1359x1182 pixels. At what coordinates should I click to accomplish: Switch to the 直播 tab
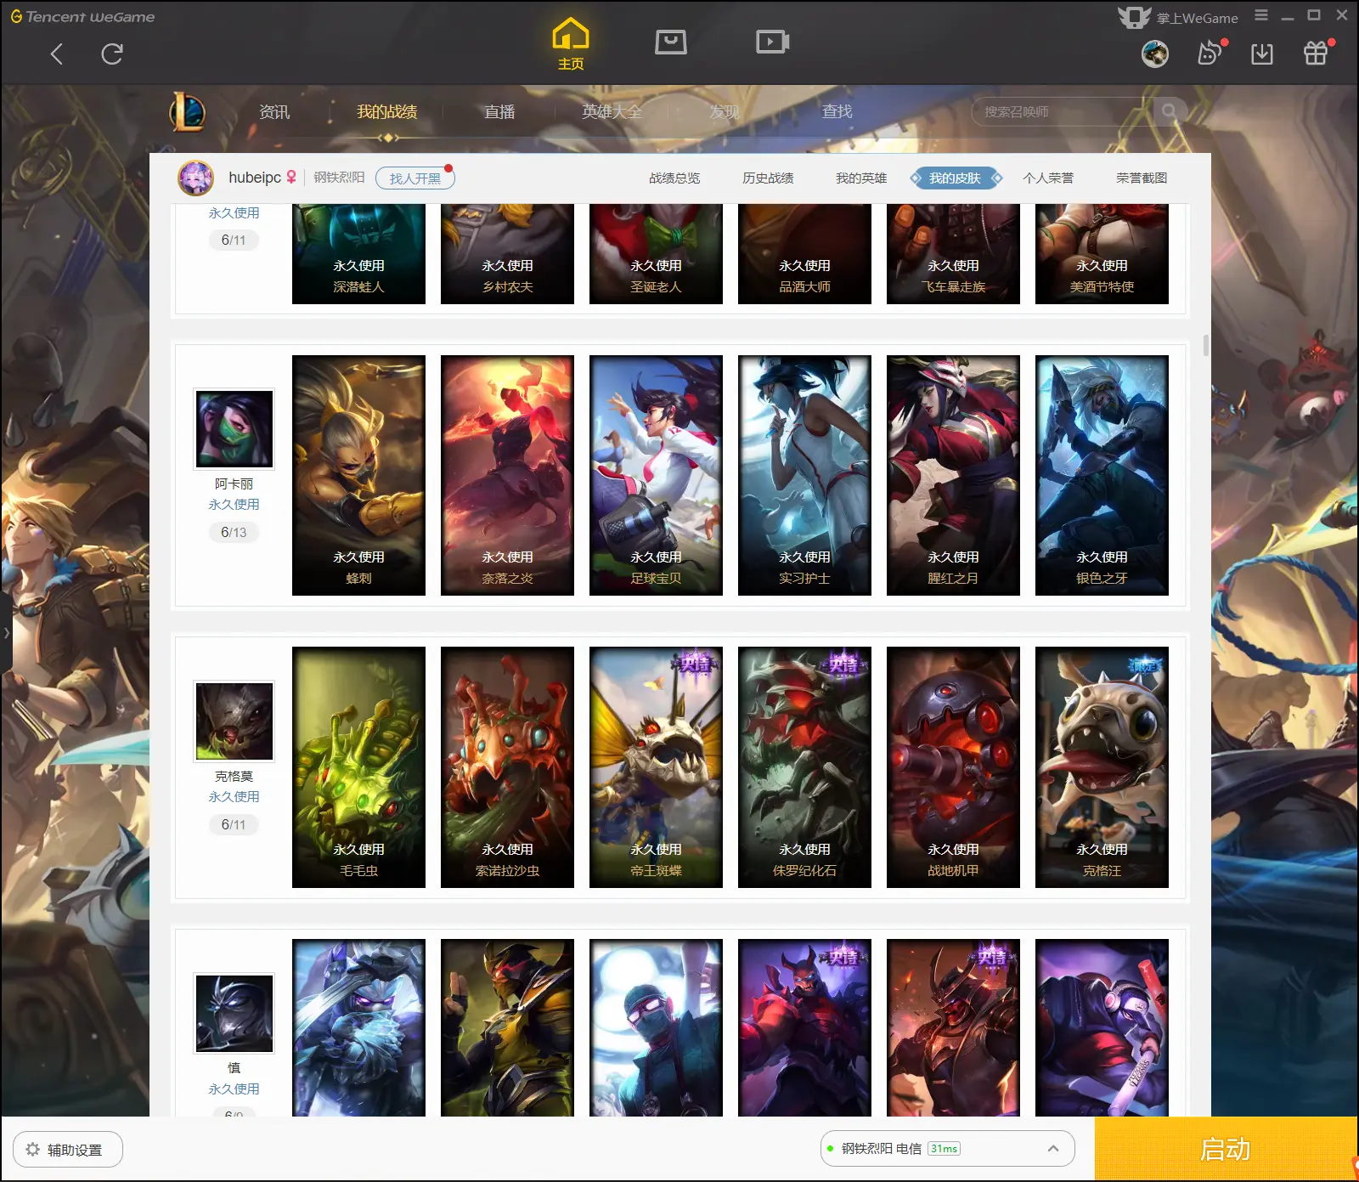coord(499,111)
